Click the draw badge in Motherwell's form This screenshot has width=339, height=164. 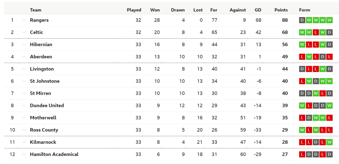[309, 118]
